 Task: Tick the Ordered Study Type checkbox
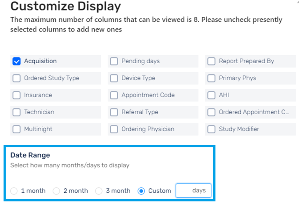[x=17, y=78]
